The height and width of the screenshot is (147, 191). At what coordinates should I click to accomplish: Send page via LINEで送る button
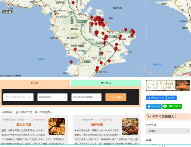point(172,106)
